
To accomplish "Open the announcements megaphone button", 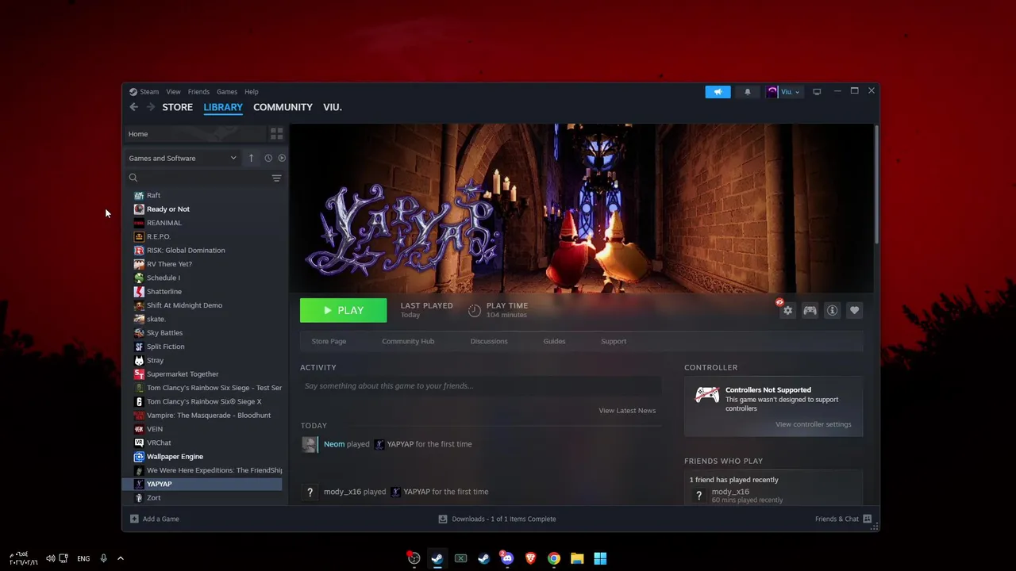I will click(718, 92).
